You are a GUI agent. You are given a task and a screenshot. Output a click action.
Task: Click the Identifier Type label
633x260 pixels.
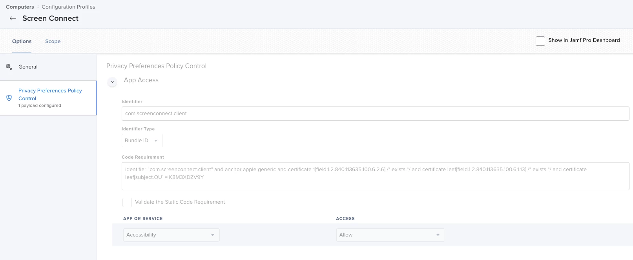tap(138, 129)
